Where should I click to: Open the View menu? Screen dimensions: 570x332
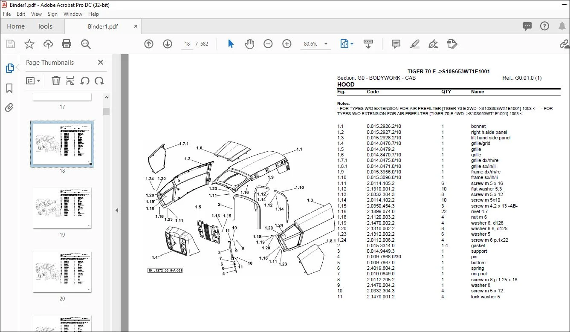point(37,14)
